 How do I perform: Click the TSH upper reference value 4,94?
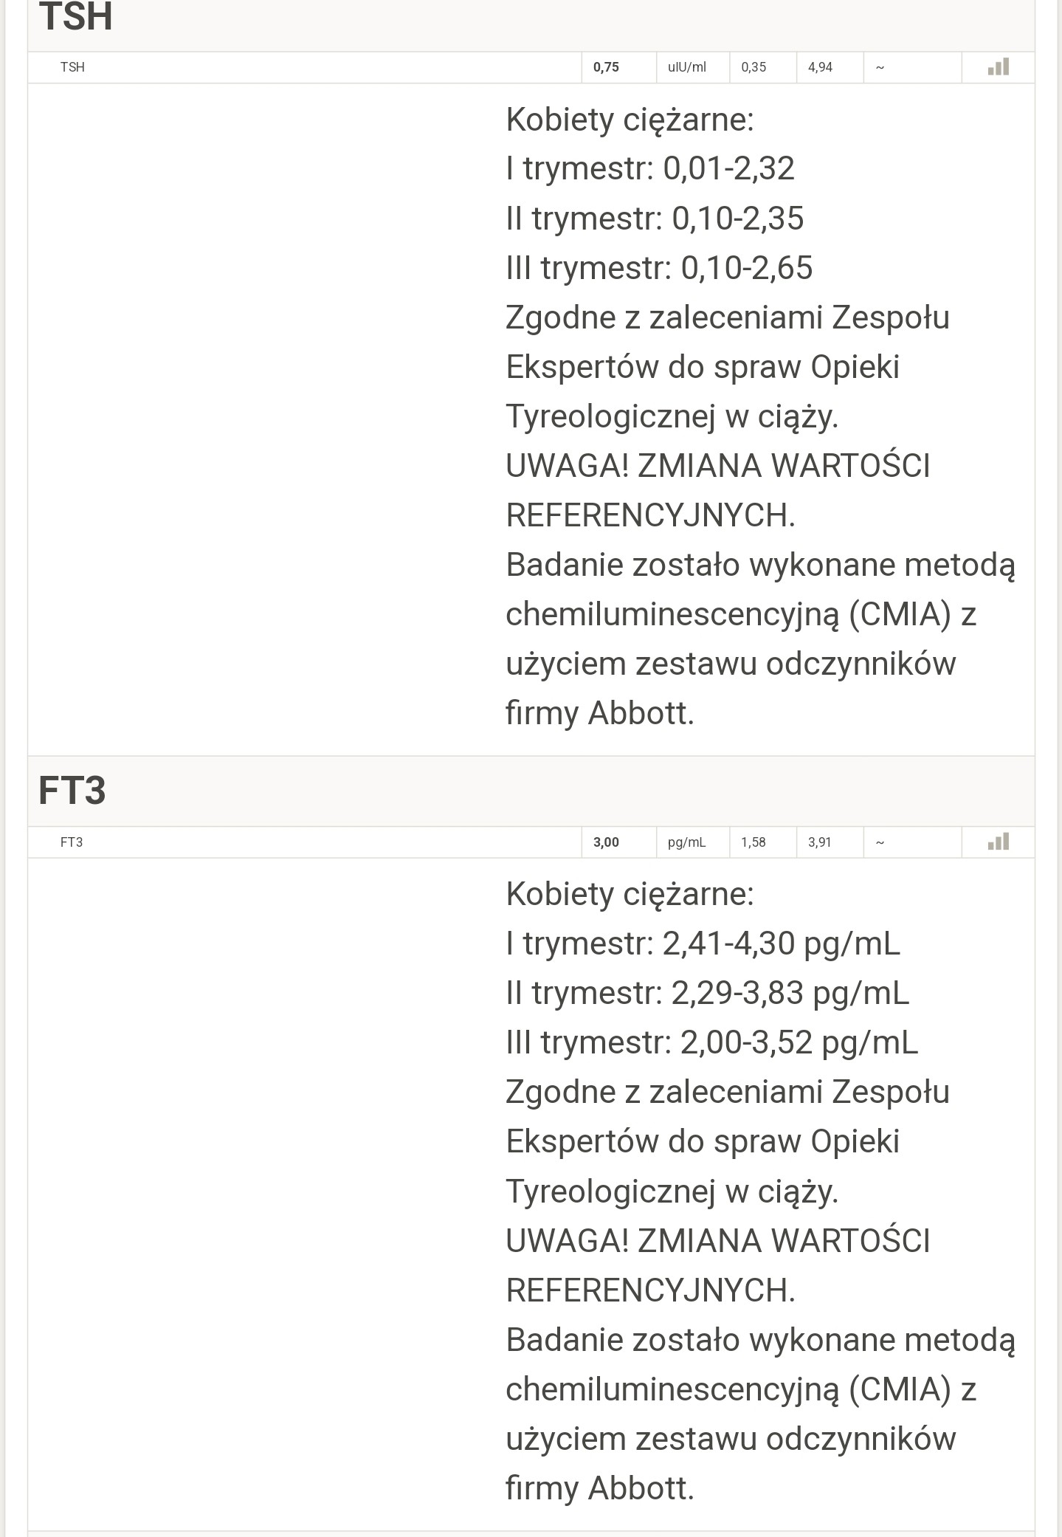(820, 67)
